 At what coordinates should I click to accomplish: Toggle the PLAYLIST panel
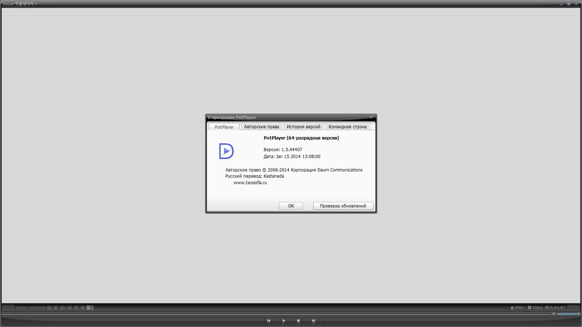555,307
